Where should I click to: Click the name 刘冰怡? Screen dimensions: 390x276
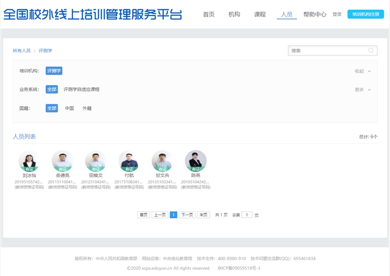tap(29, 175)
